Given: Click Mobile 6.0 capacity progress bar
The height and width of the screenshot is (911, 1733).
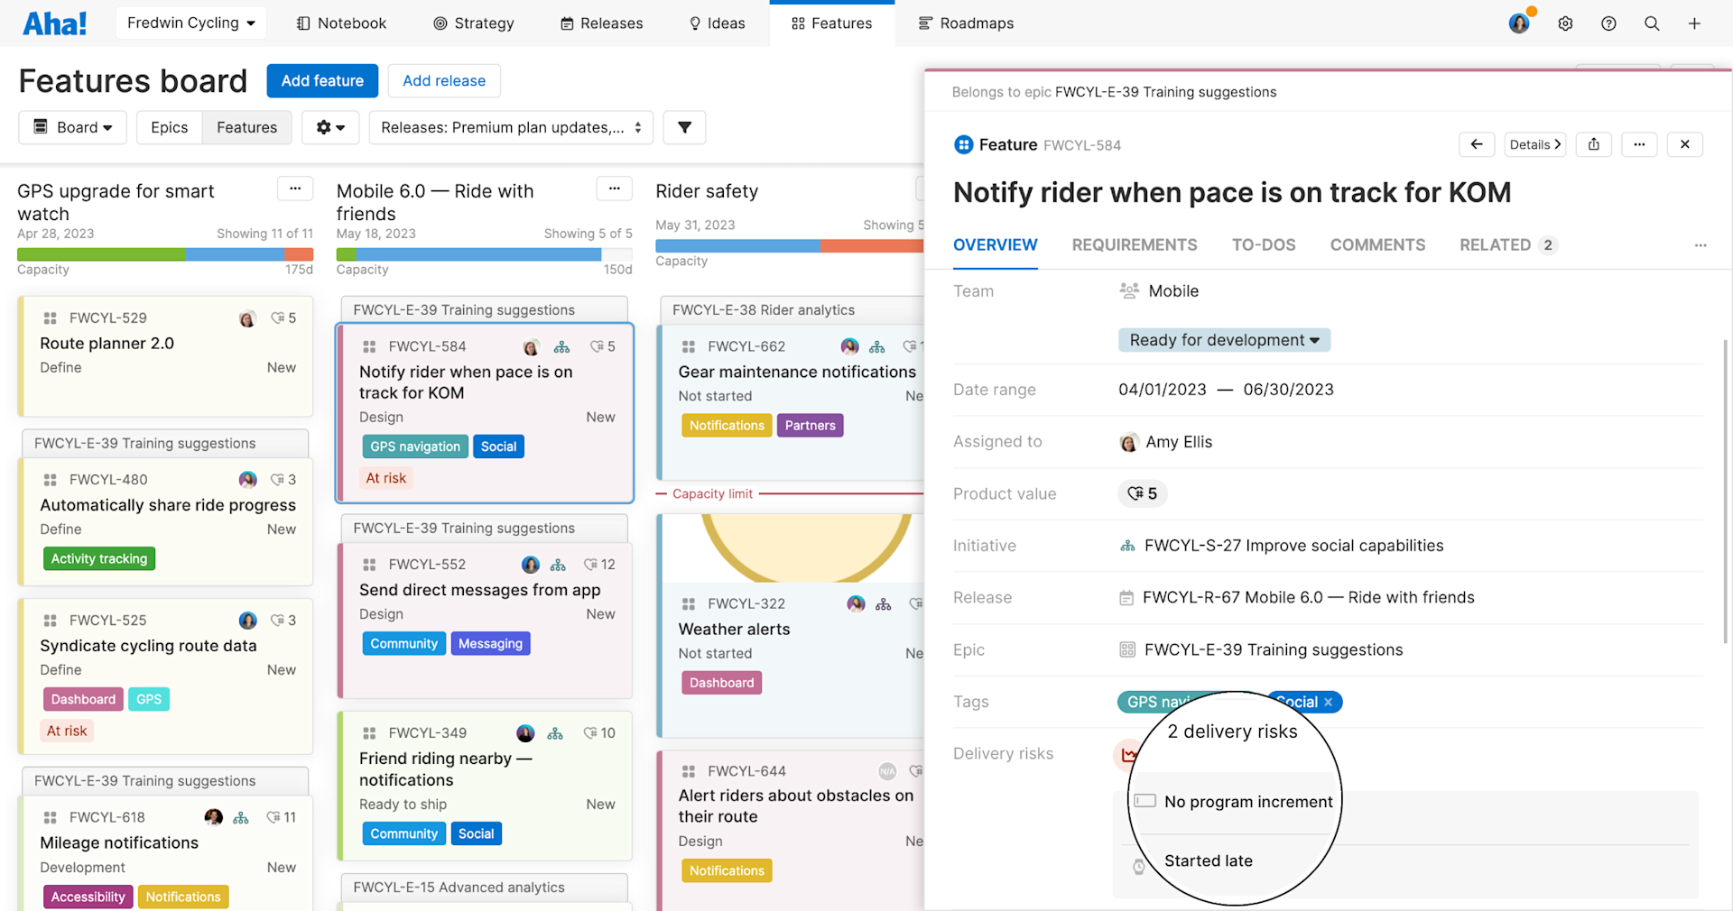Looking at the screenshot, I should pyautogui.click(x=484, y=254).
